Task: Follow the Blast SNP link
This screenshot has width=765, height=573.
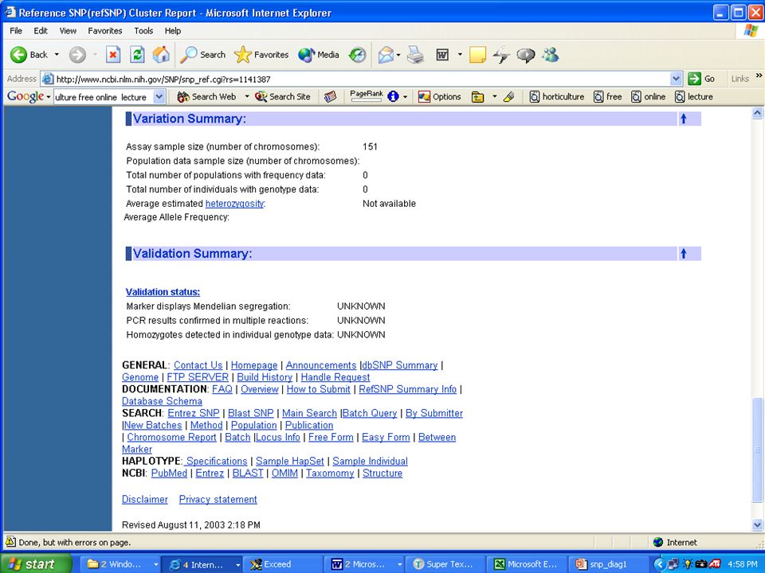Action: pyautogui.click(x=251, y=413)
